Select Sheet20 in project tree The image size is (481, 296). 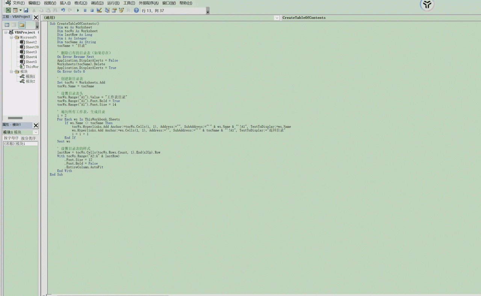tap(32, 47)
